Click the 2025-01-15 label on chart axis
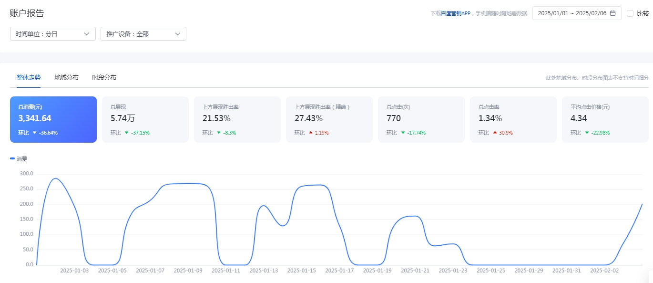This screenshot has width=653, height=283. coord(302,271)
